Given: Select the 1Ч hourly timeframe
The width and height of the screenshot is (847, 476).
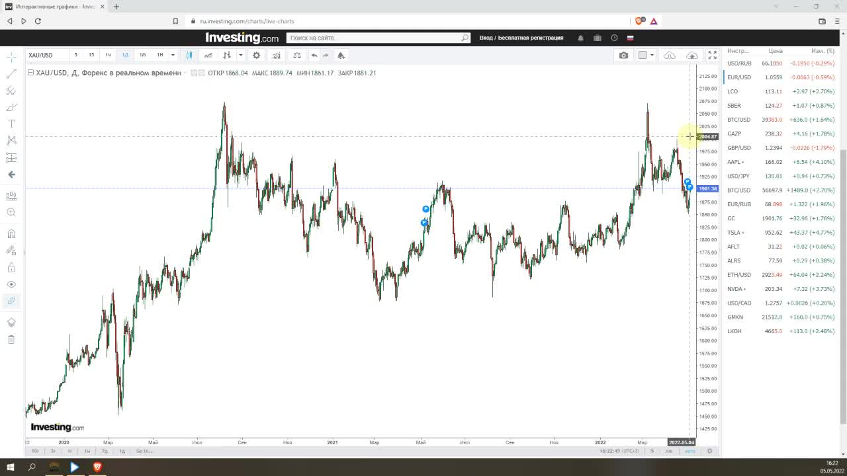Looking at the screenshot, I should 108,55.
